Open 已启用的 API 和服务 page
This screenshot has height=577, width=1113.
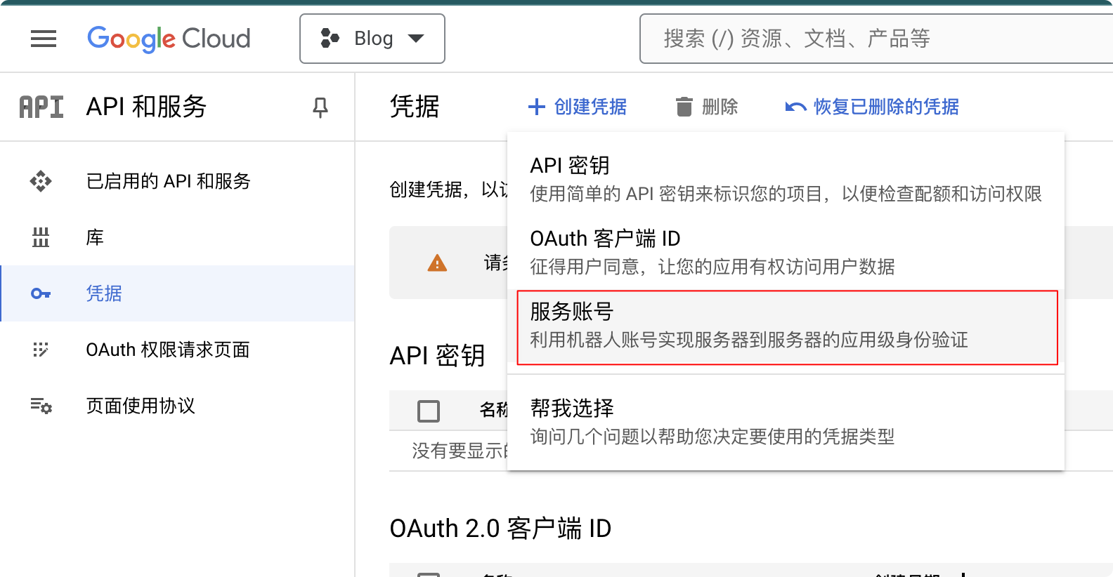177,181
